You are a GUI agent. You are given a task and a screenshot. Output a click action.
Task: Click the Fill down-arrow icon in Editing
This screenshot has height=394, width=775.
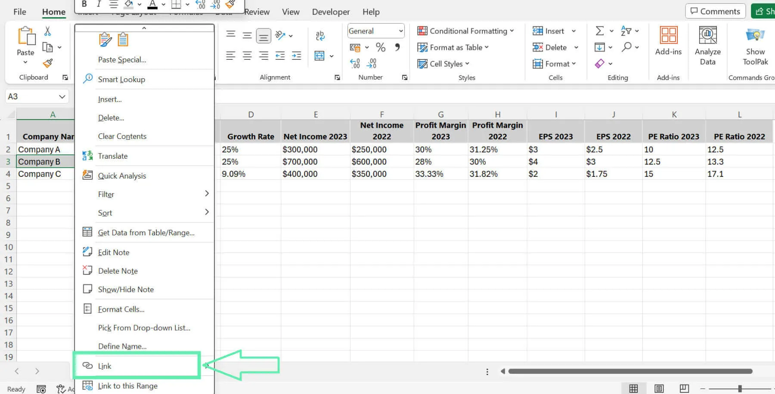pos(600,47)
